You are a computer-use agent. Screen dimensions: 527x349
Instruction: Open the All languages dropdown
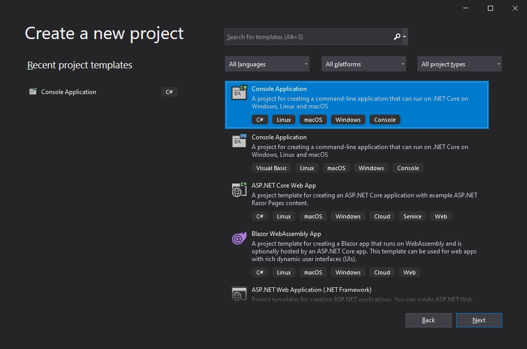click(267, 64)
